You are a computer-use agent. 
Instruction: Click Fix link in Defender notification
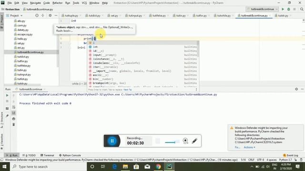pos(237,147)
